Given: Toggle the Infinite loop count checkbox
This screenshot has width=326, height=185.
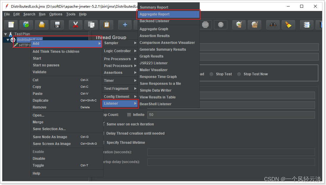Looking at the screenshot, I should point(129,115).
